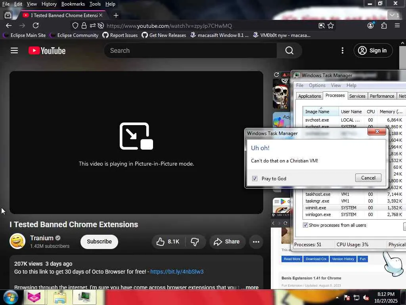Screen dimensions: 406x305
Task: Open Report Issues bookmark
Action: coord(120,35)
